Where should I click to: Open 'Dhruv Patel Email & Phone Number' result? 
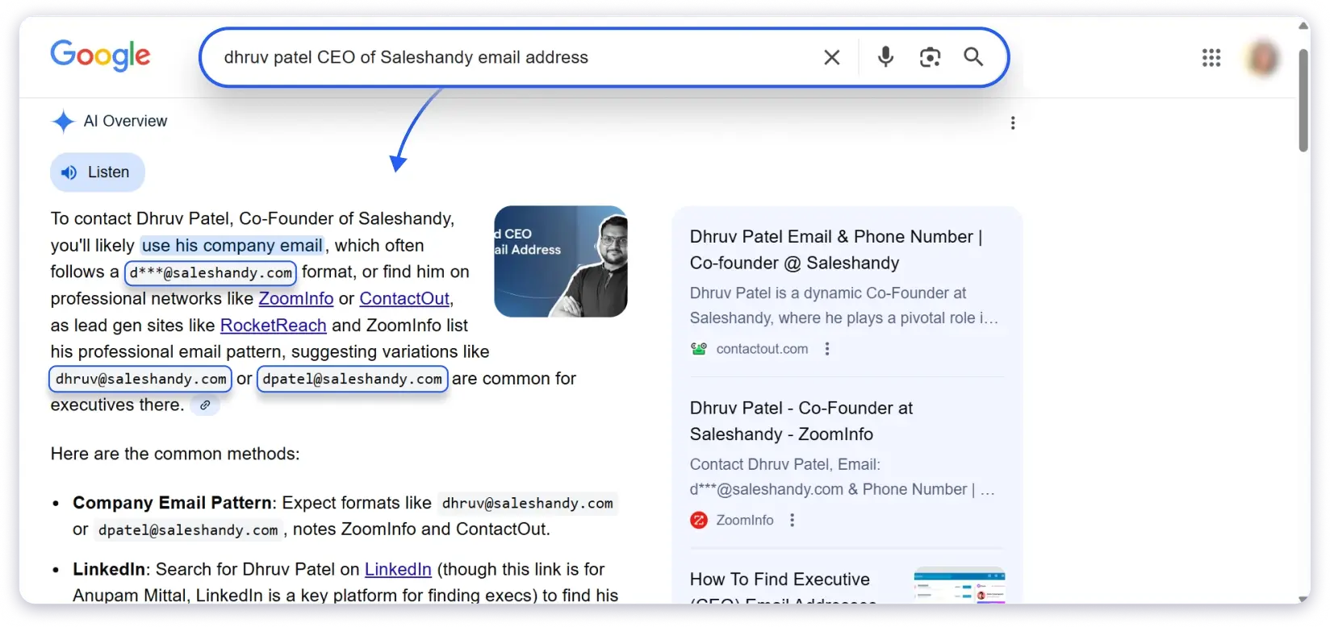(836, 250)
